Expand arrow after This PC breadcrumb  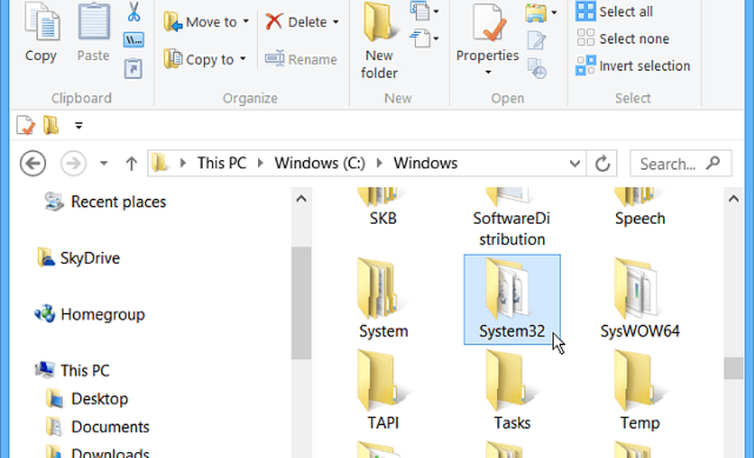coord(260,163)
